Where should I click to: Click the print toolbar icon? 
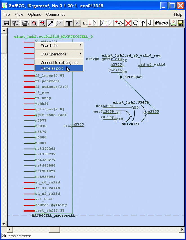pos(25,23)
